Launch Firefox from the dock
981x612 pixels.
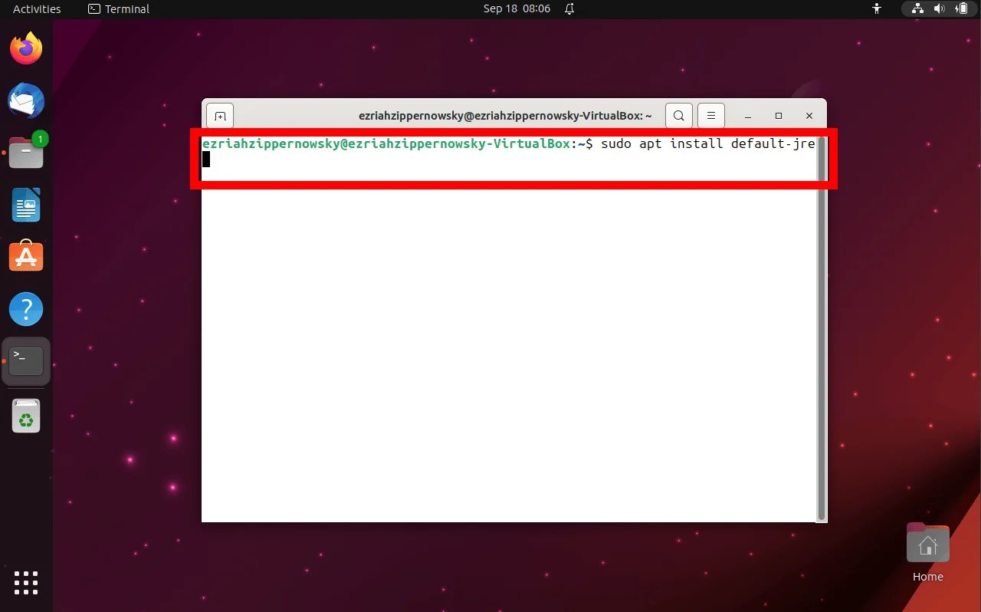pyautogui.click(x=26, y=48)
